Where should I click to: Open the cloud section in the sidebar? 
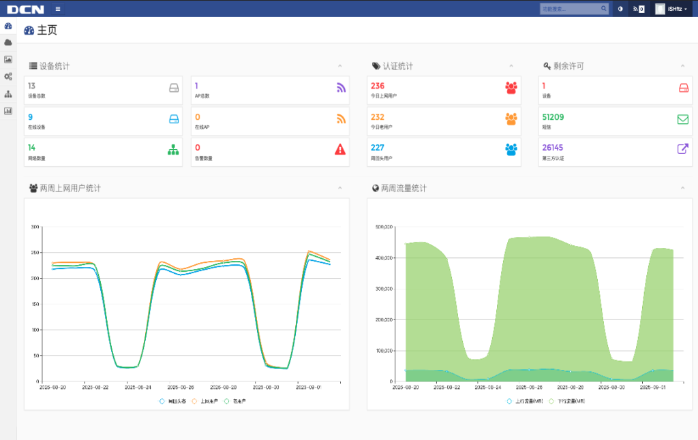[x=8, y=42]
